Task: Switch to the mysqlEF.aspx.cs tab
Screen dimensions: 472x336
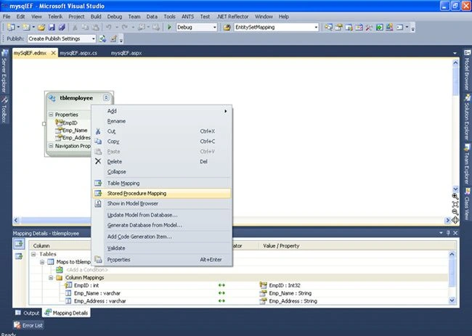Action: [x=78, y=53]
